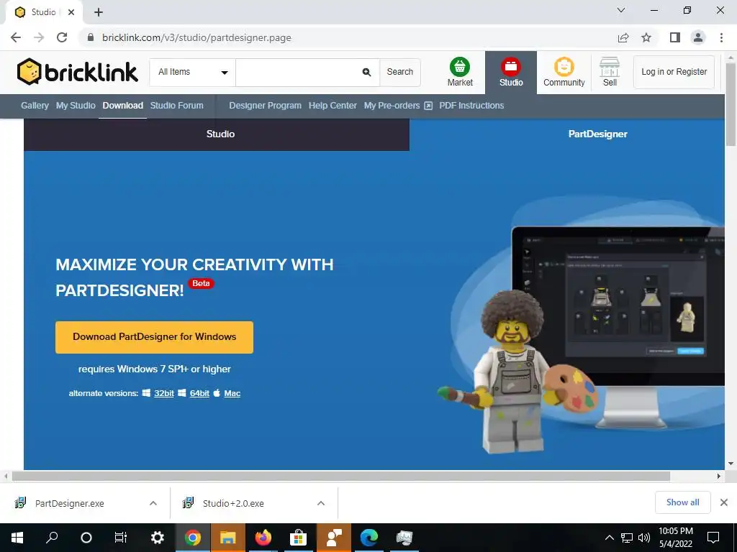
Task: Download the Mac alternate version
Action: pyautogui.click(x=232, y=393)
